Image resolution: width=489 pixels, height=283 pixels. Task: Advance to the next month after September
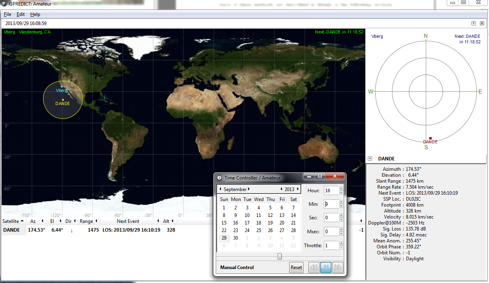pos(249,189)
